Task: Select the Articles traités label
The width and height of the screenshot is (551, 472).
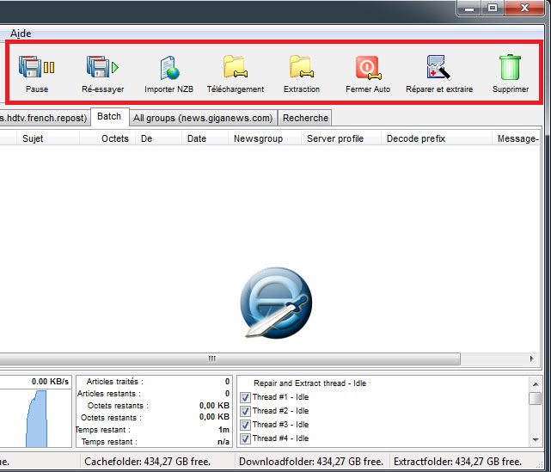Action: tap(115, 382)
